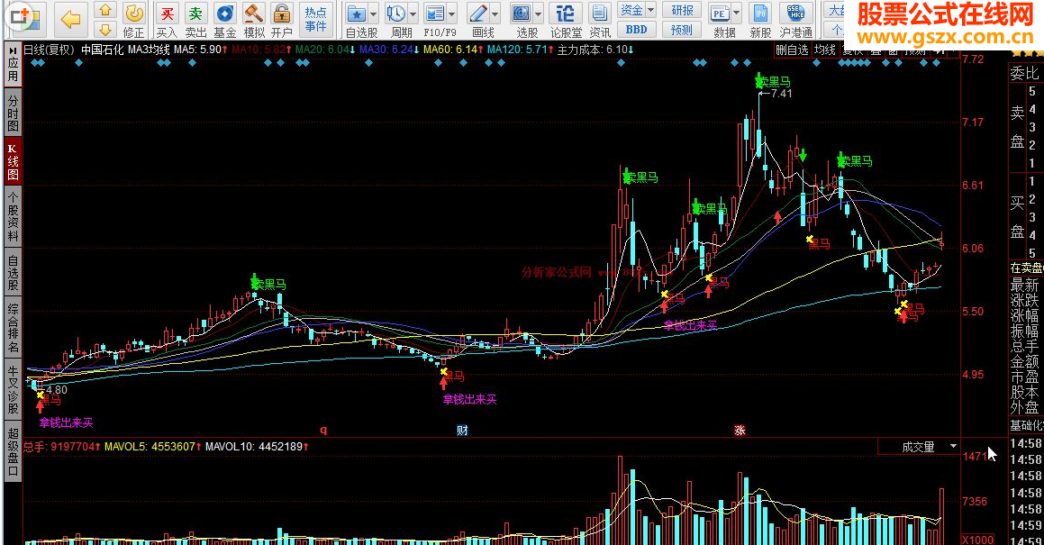Screen dimensions: 1044x545
Task: Open the 研报 research report button
Action: click(x=682, y=10)
